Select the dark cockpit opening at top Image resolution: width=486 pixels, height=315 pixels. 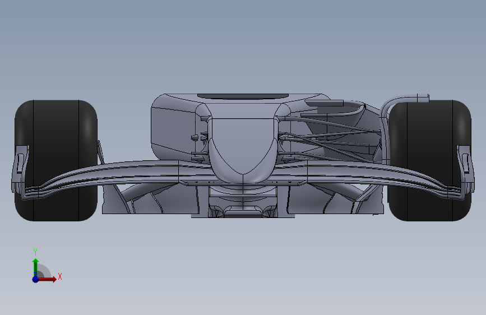pos(243,96)
